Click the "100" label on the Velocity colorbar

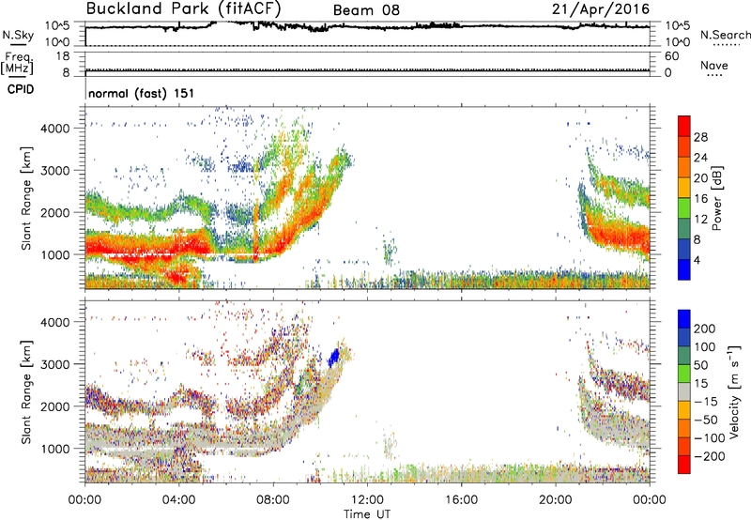point(705,346)
